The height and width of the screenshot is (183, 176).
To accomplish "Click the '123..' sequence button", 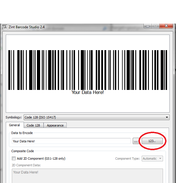I will click(x=152, y=141).
